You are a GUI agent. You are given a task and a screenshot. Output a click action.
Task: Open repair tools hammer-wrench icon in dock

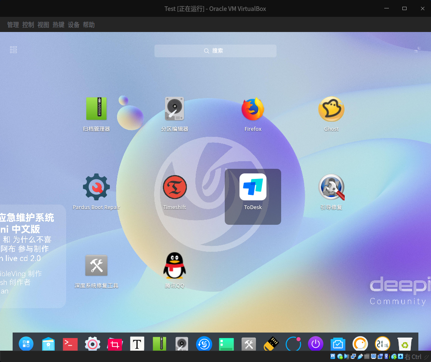pyautogui.click(x=248, y=344)
